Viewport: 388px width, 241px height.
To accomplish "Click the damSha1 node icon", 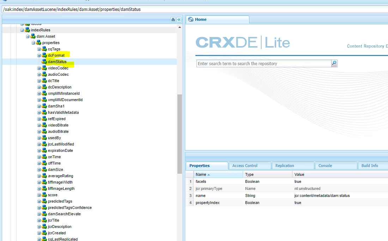I will tap(44, 106).
